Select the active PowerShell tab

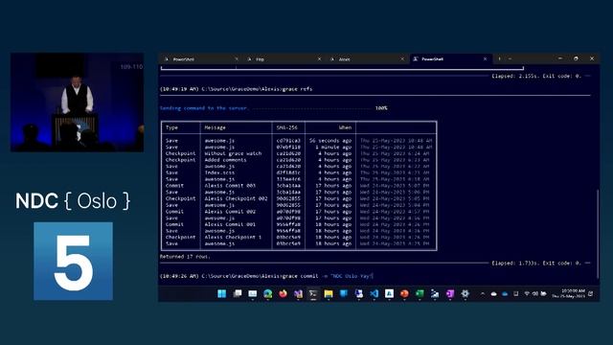[450, 59]
